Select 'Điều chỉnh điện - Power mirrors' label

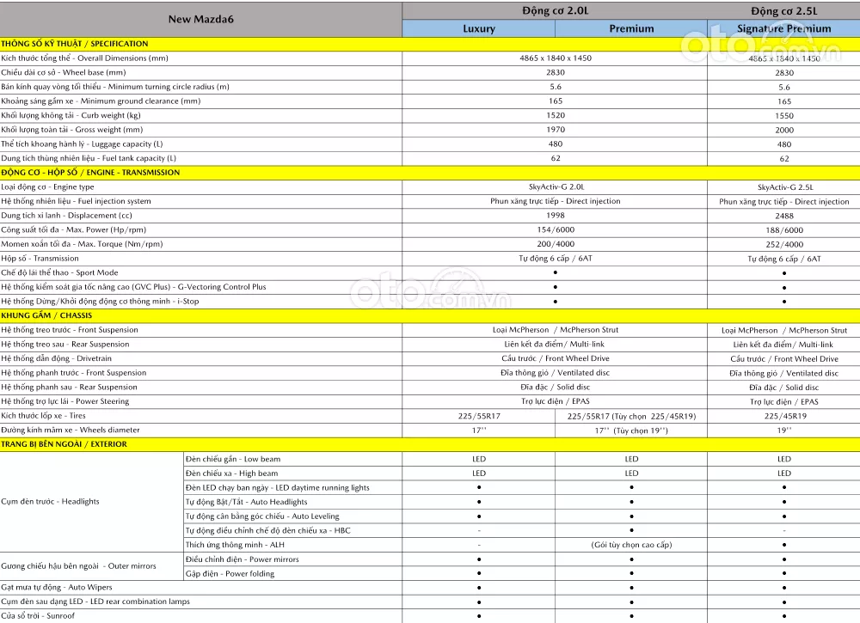243,559
